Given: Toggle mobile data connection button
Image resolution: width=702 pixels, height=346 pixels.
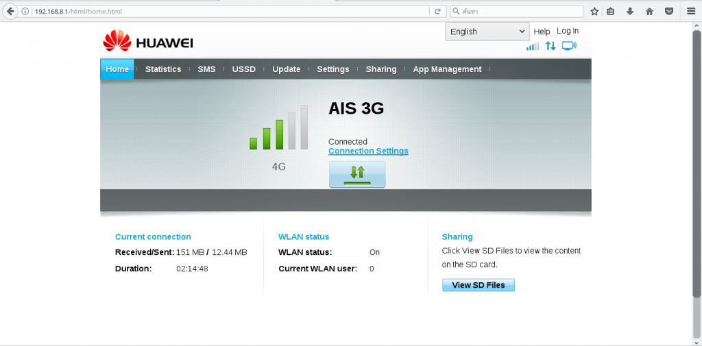Looking at the screenshot, I should point(356,174).
